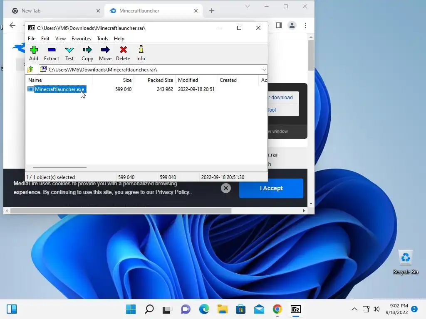Click the volume tray icon
The height and width of the screenshot is (319, 426).
[376, 309]
